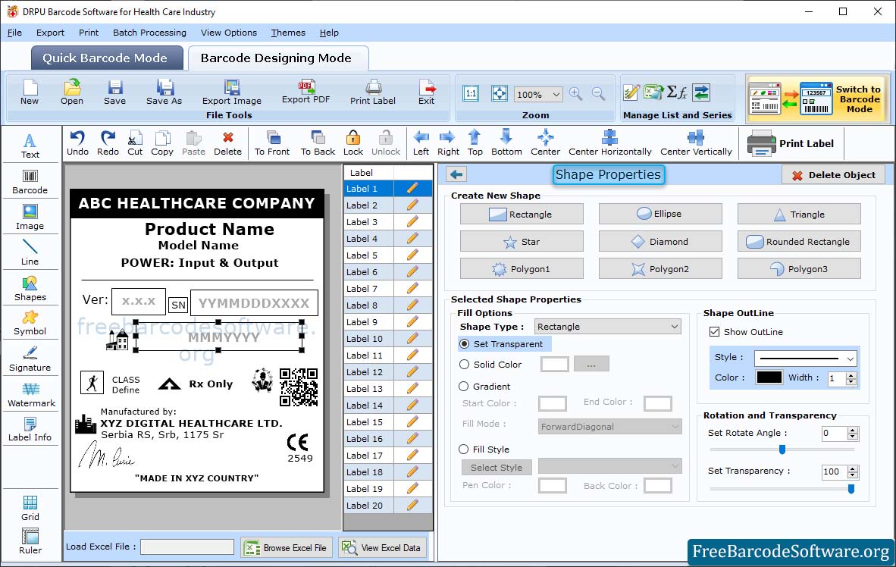This screenshot has width=896, height=567.
Task: Click the Redo icon
Action: point(108,143)
